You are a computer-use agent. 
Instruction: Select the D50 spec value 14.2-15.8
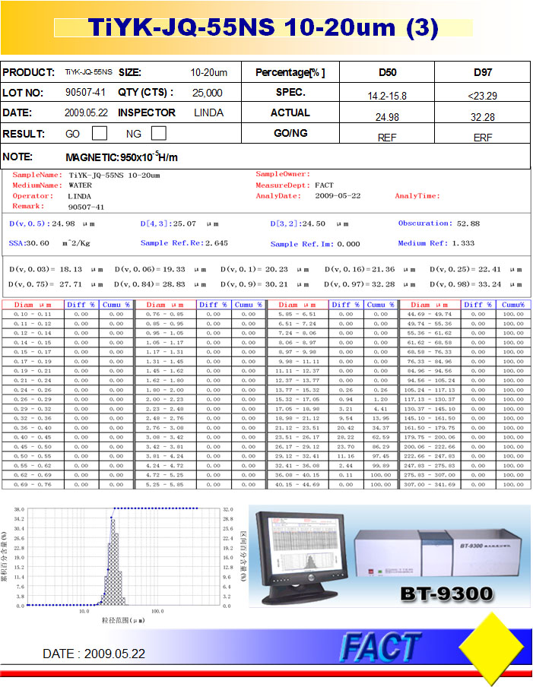[387, 96]
